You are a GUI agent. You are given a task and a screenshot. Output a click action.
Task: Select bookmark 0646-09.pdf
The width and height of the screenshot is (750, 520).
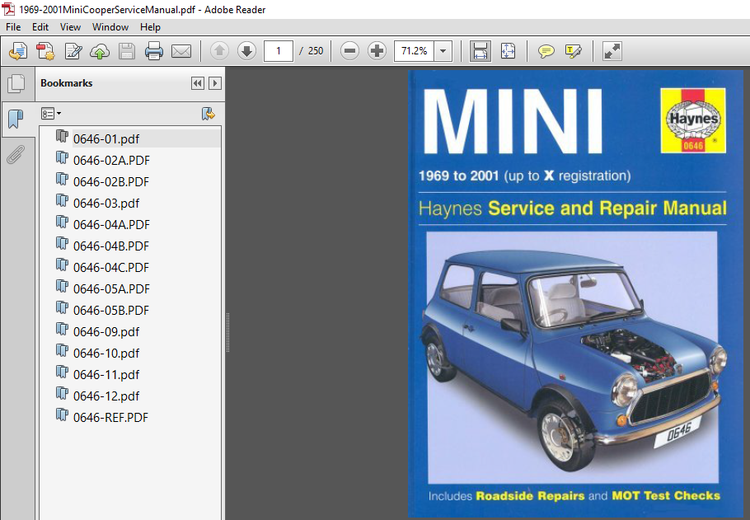pyautogui.click(x=106, y=332)
